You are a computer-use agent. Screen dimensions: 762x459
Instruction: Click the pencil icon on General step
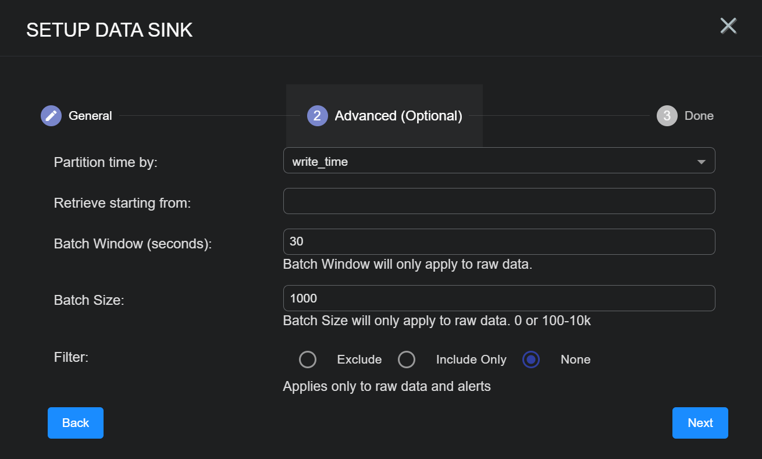pos(51,116)
